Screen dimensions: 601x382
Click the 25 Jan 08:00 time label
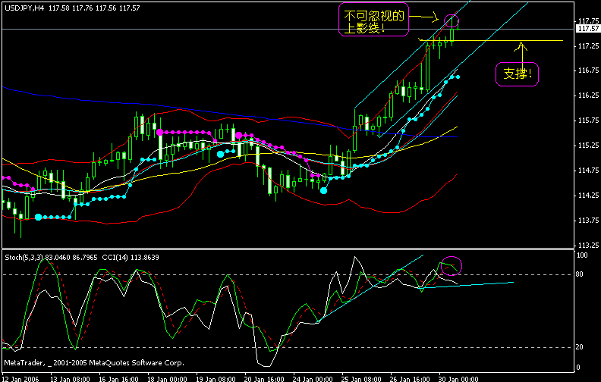point(361,379)
